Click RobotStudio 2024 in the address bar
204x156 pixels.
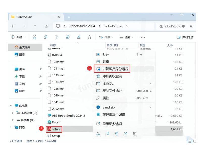82,26
